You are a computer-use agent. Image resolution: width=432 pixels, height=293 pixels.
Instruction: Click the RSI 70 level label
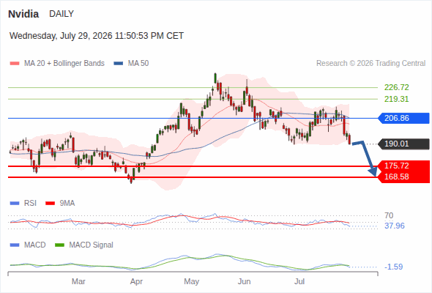[389, 215]
